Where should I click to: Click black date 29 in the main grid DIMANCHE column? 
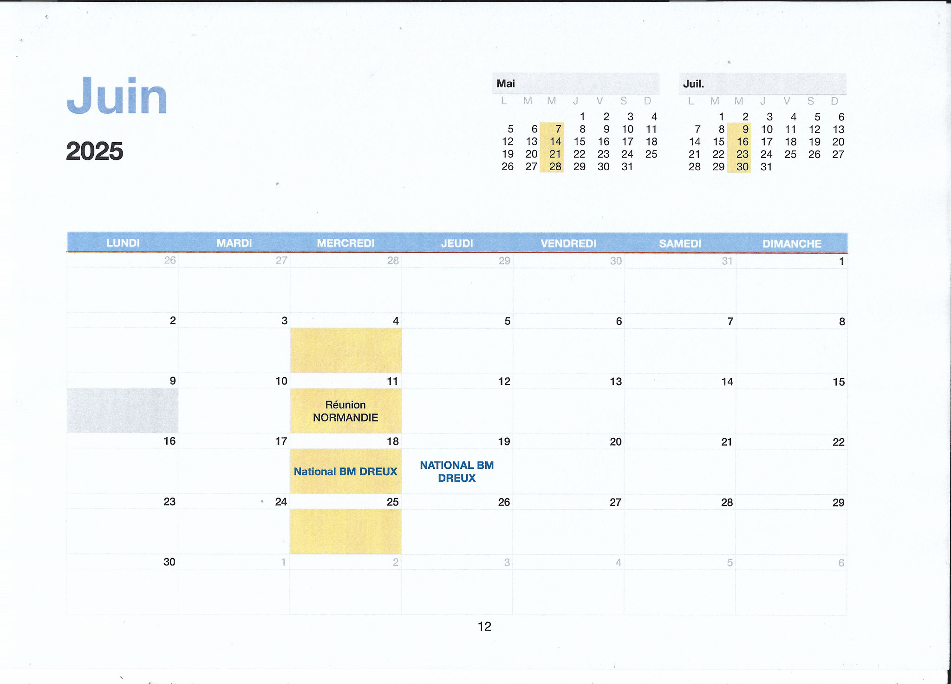(839, 502)
